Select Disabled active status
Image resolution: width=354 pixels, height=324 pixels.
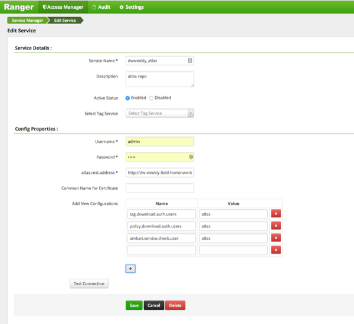click(x=152, y=98)
